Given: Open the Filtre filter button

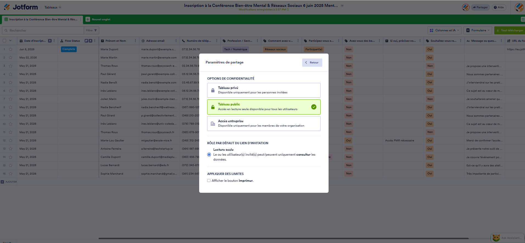Looking at the screenshot, I should (91, 30).
